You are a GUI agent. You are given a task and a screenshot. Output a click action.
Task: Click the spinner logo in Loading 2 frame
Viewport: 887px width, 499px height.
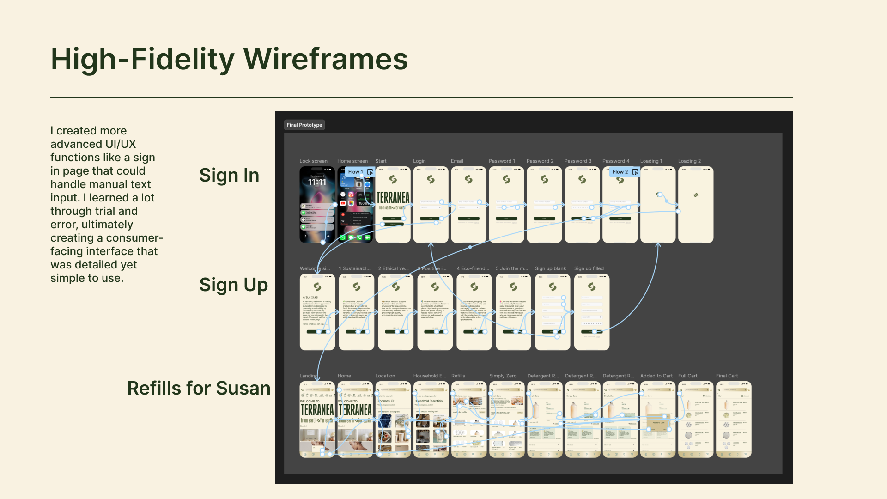tap(696, 195)
